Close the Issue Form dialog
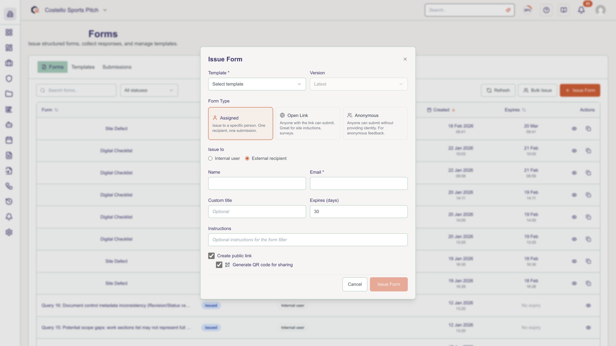The width and height of the screenshot is (616, 346). [x=405, y=59]
